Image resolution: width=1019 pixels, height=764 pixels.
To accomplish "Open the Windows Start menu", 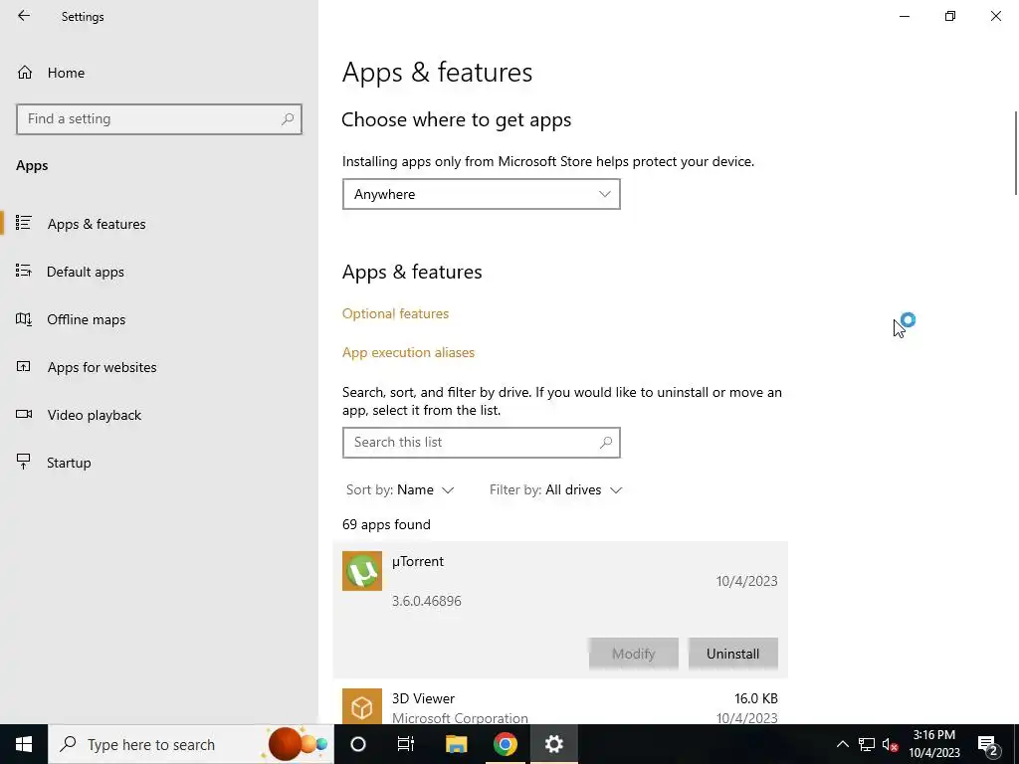I will pos(24,744).
